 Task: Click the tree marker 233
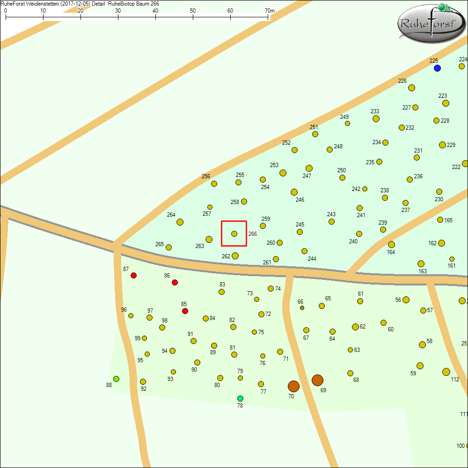coord(376,118)
